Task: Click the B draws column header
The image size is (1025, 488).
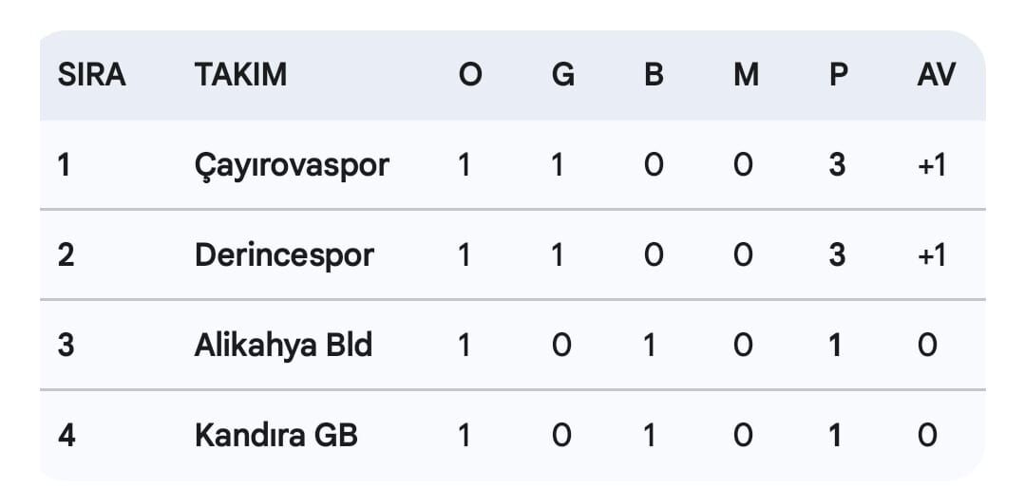Action: (654, 75)
